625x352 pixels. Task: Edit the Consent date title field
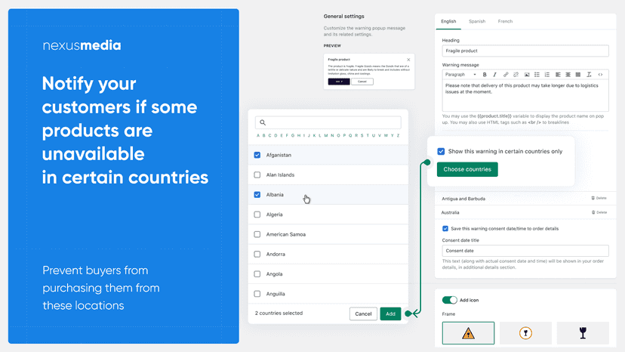click(525, 251)
